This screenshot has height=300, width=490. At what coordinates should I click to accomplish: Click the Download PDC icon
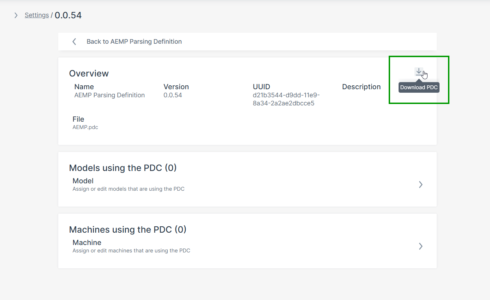[419, 72]
